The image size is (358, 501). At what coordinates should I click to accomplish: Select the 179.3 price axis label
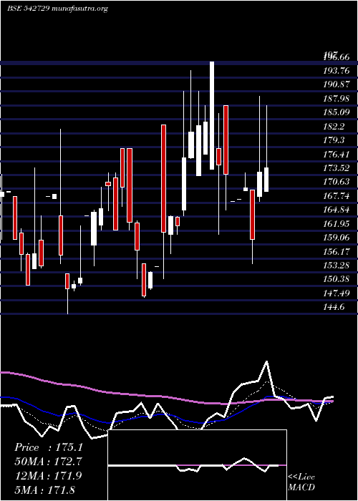334,140
